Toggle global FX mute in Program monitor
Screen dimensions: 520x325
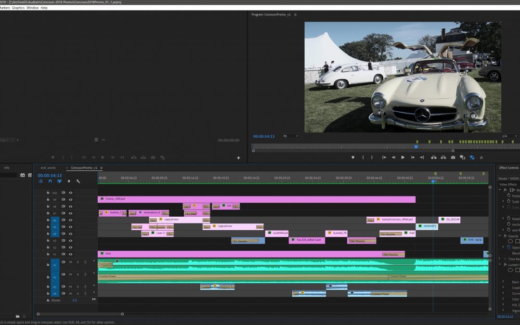(x=481, y=157)
